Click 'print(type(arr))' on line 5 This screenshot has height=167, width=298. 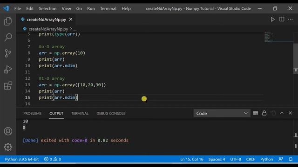pyautogui.click(x=59, y=34)
